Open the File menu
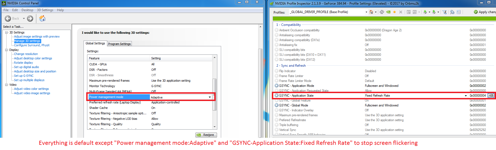Image resolution: width=496 pixels, height=150 pixels. (x=6, y=10)
